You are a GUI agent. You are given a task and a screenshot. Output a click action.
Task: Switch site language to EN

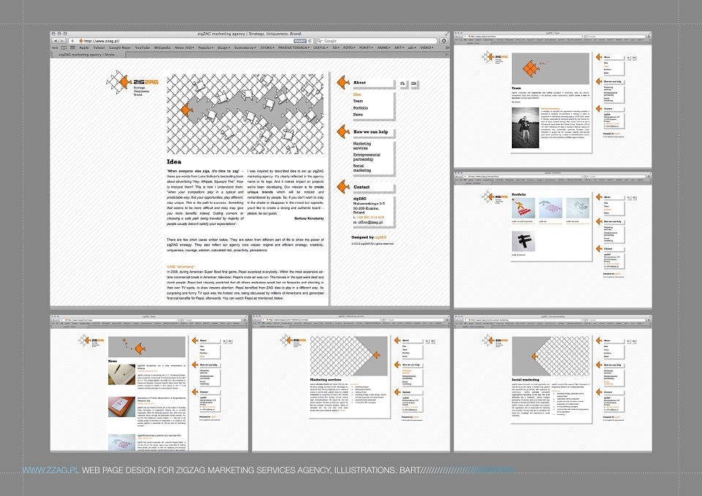pos(414,83)
